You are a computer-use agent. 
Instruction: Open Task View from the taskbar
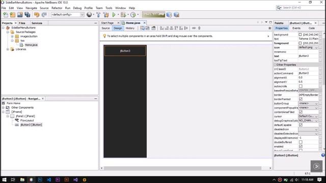tap(13, 179)
